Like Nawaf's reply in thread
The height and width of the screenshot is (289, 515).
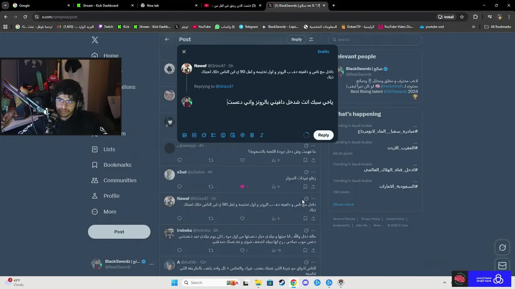[x=242, y=219]
